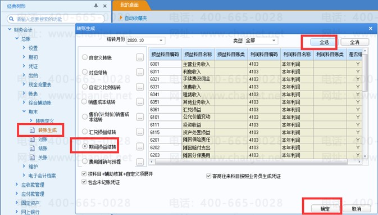Click the 结账 document icon
The image size is (378, 215).
(x=32, y=149)
